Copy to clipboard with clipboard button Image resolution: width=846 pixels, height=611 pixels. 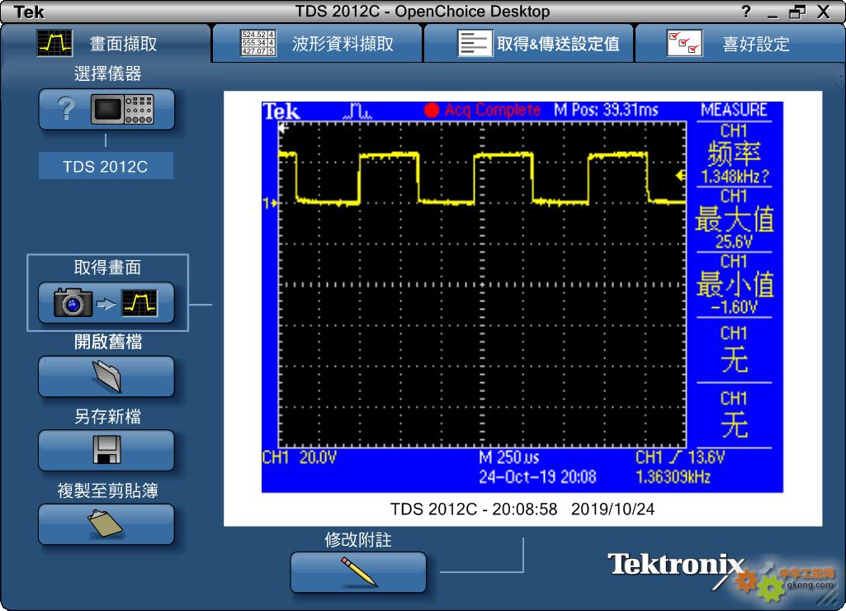(106, 524)
